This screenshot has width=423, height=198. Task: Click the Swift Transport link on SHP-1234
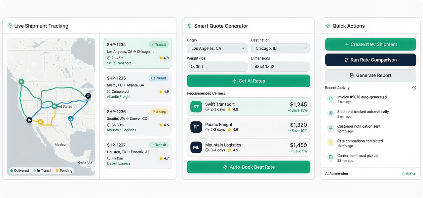[119, 63]
